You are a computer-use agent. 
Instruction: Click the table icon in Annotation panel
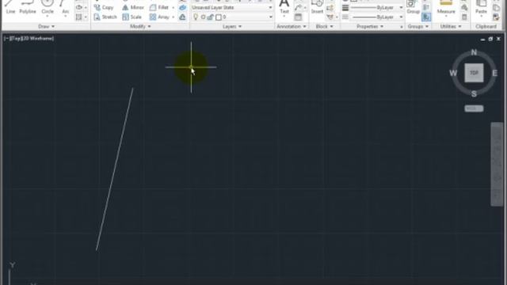pos(298,17)
